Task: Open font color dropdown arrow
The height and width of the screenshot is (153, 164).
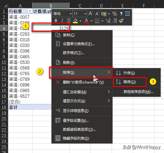Action: pos(92,21)
